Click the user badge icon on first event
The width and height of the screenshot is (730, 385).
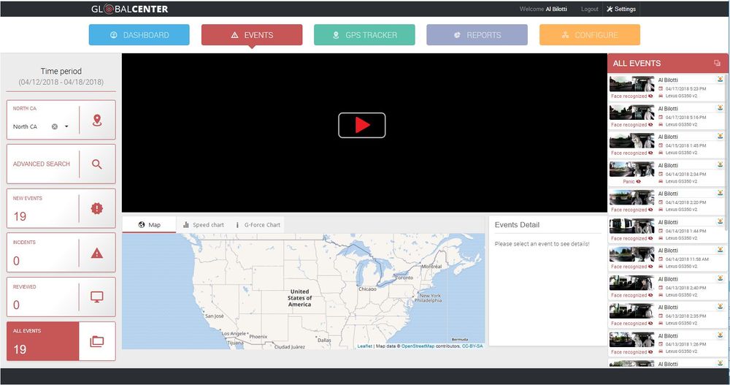pos(720,80)
